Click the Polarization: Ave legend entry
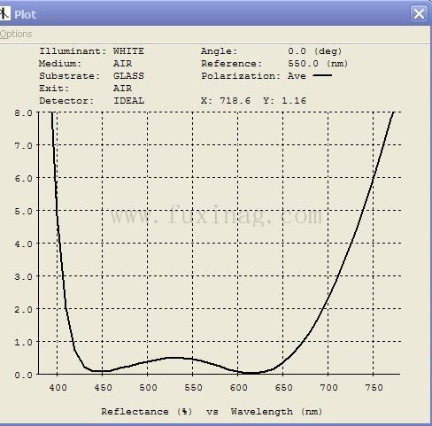The height and width of the screenshot is (426, 432). coord(266,76)
